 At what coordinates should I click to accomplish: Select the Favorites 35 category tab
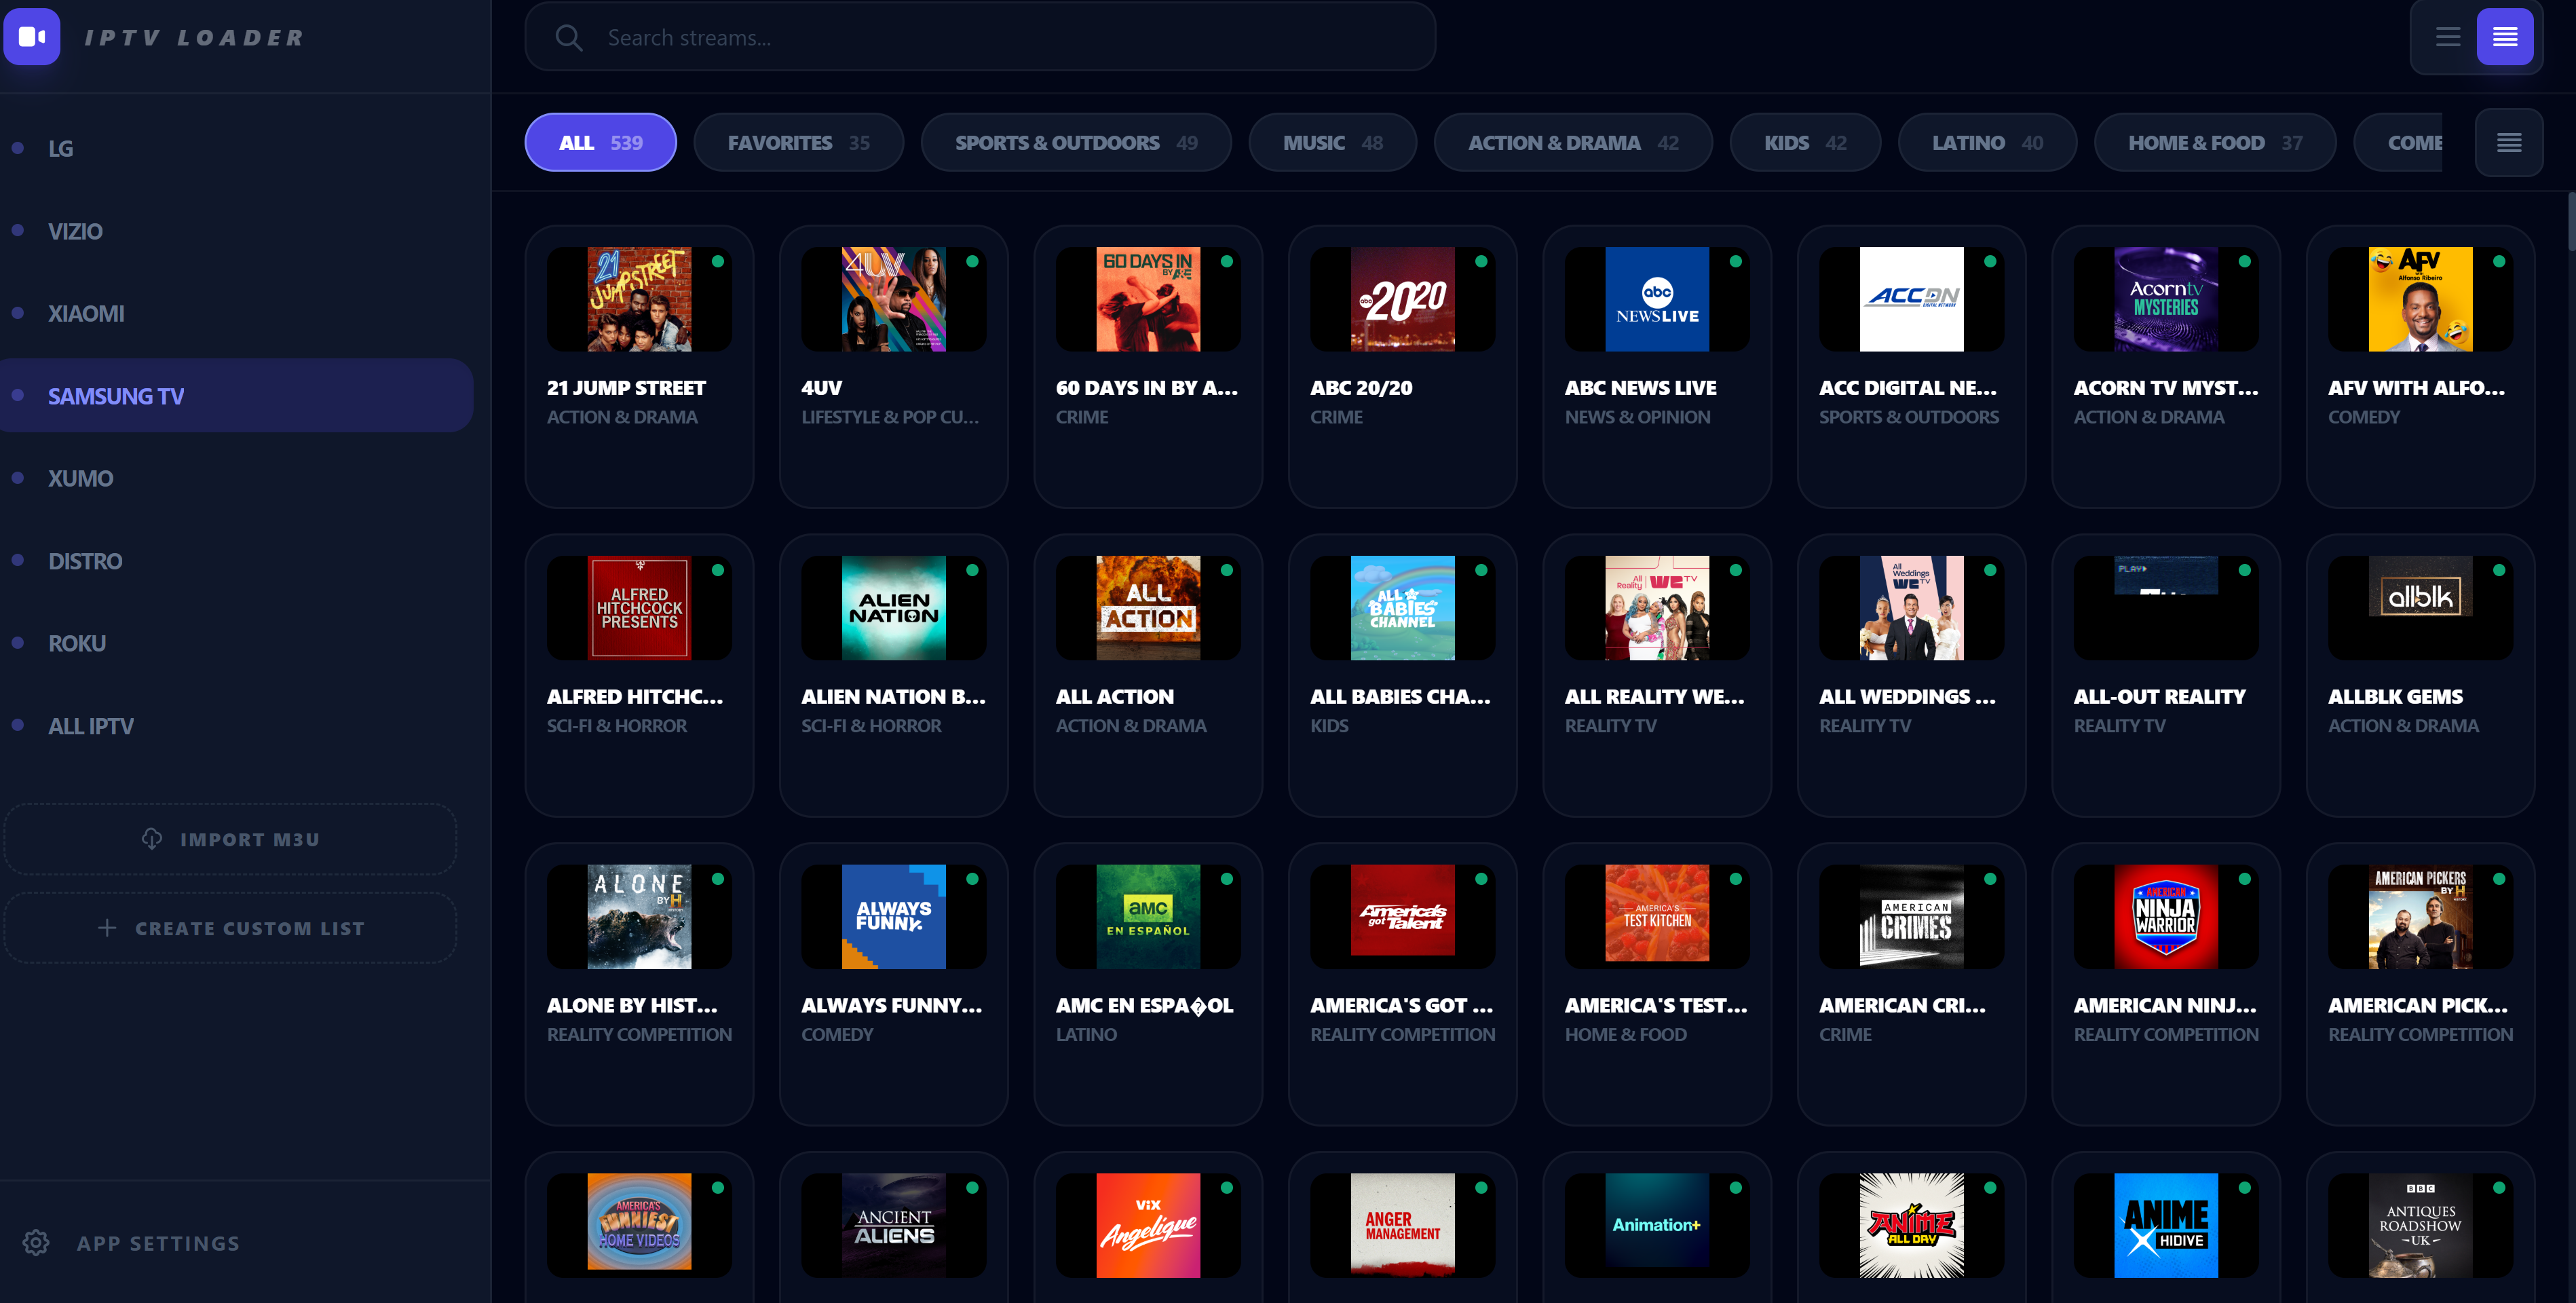click(x=798, y=143)
